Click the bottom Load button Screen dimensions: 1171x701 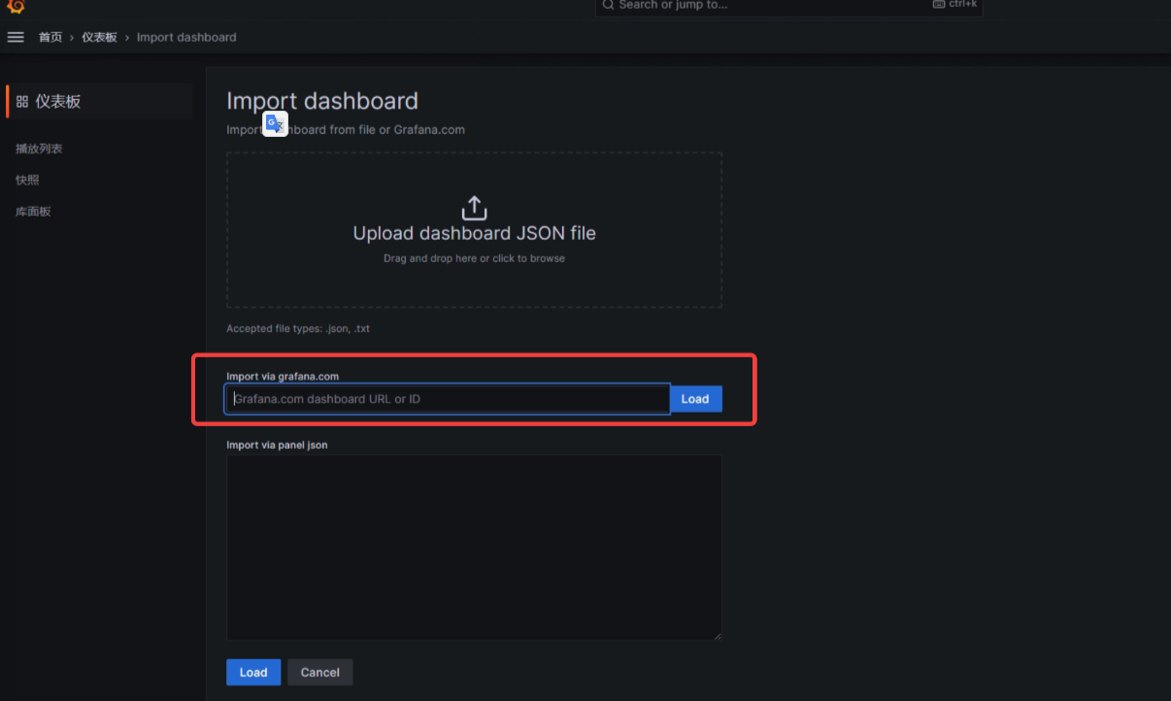(253, 673)
